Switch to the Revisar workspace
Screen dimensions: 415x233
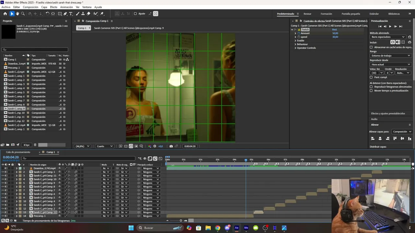[x=307, y=14]
